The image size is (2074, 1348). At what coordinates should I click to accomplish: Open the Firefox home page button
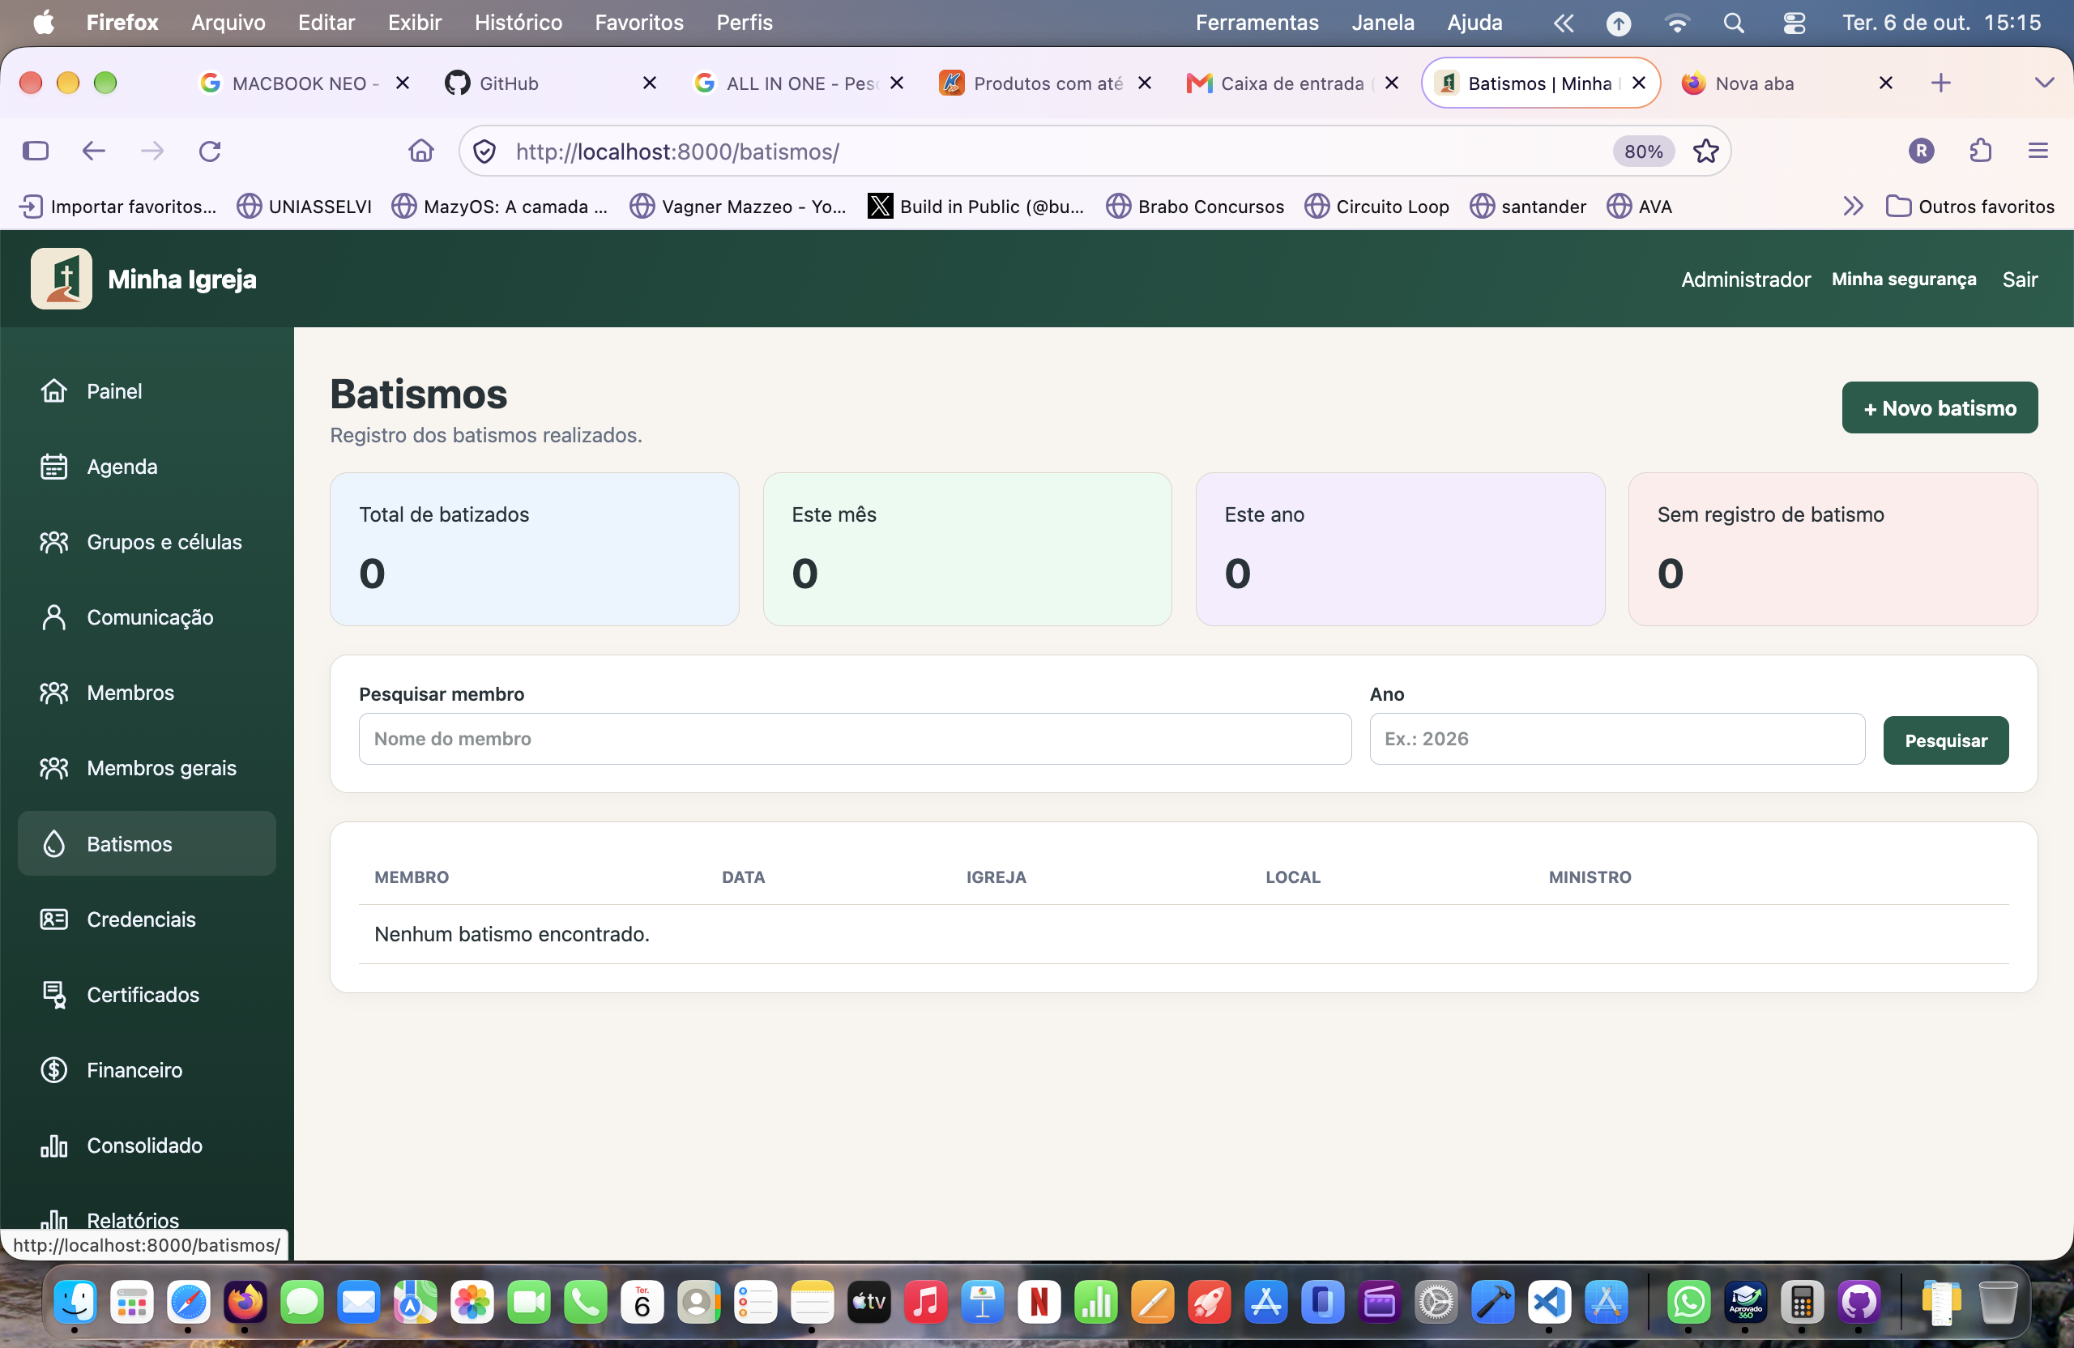coord(421,151)
